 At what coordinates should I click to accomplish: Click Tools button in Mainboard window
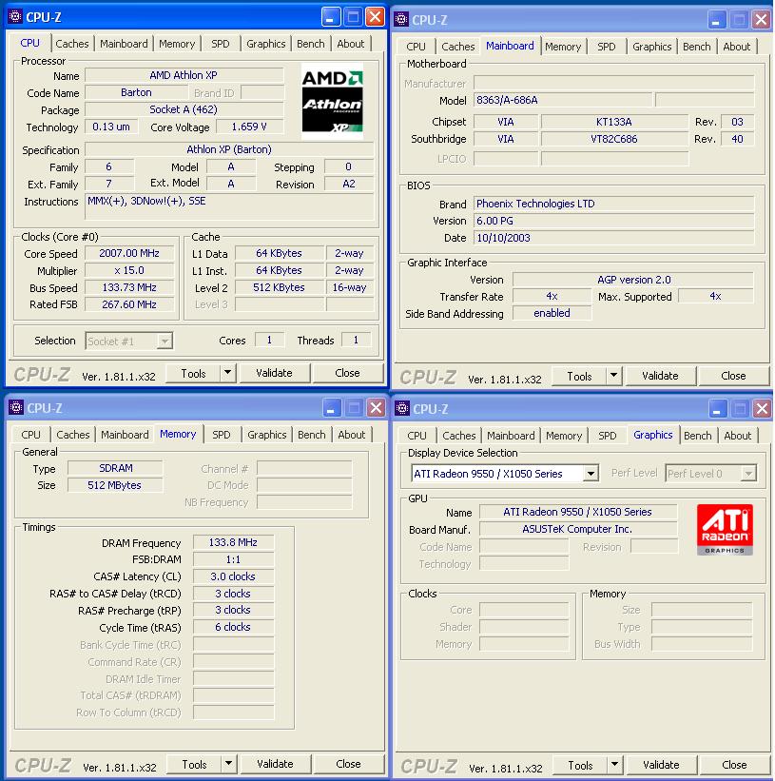point(580,377)
